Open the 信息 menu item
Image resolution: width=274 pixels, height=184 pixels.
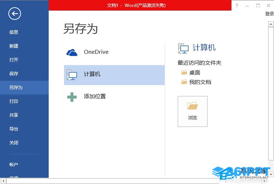click(14, 32)
